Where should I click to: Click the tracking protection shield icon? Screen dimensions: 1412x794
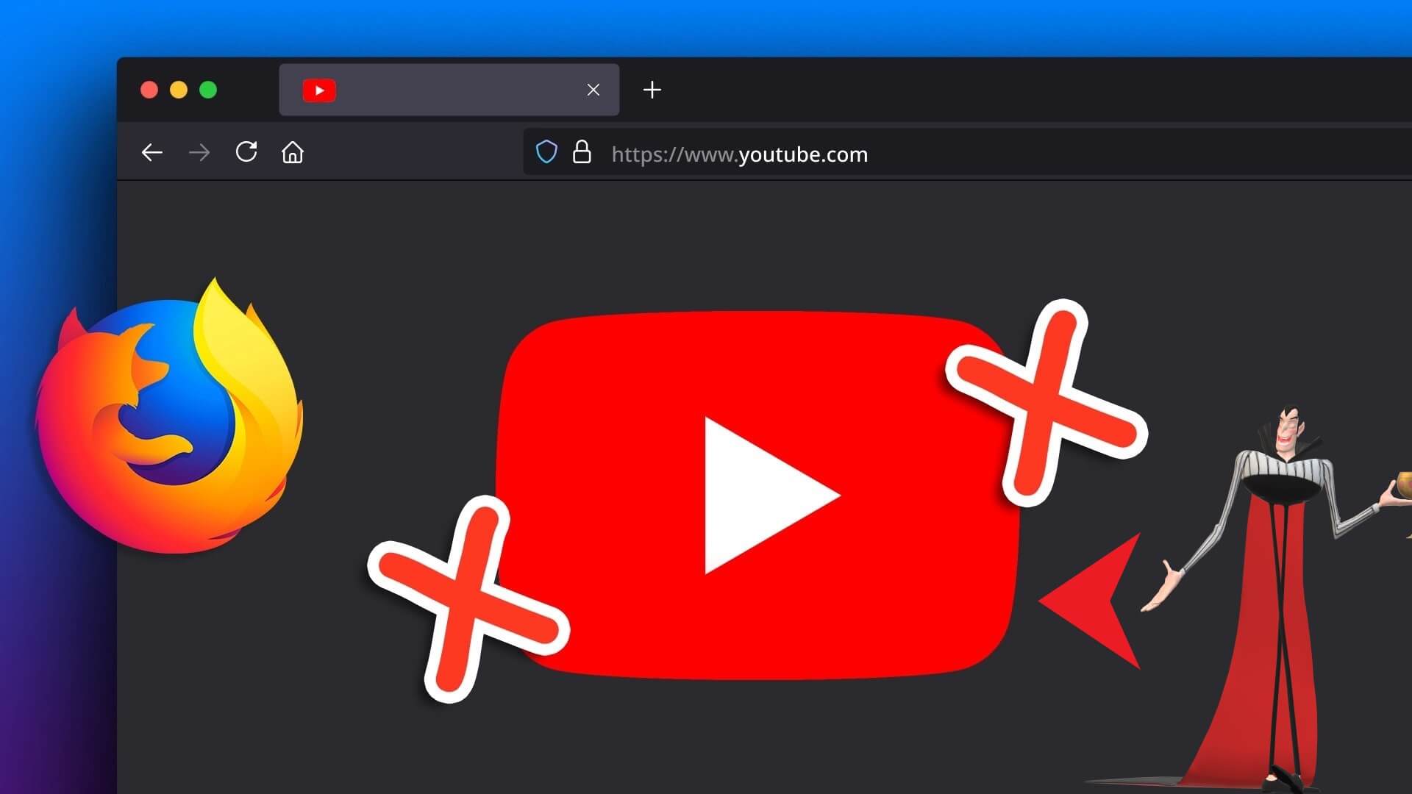(546, 153)
